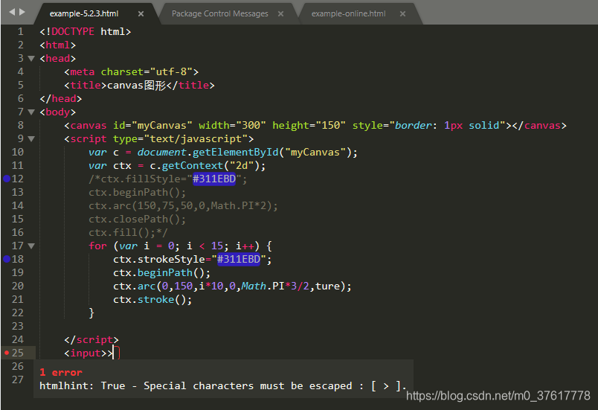Click 'getContext' on line 11
The height and width of the screenshot is (410, 598).
[x=192, y=165]
